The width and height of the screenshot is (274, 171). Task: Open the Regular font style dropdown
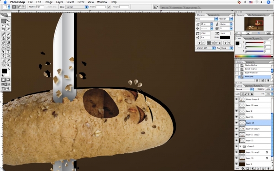click(231, 19)
